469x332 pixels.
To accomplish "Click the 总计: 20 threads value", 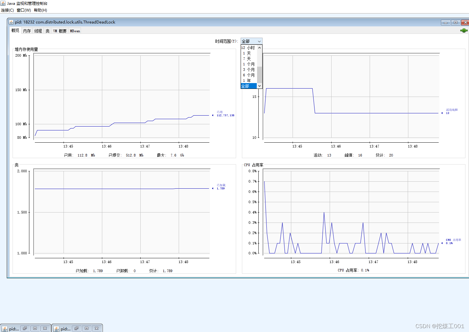I will pyautogui.click(x=384, y=155).
